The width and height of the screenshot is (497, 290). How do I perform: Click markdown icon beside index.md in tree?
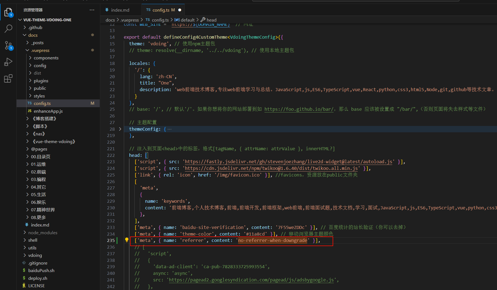(27, 225)
